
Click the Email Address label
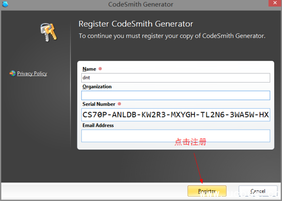pos(98,125)
